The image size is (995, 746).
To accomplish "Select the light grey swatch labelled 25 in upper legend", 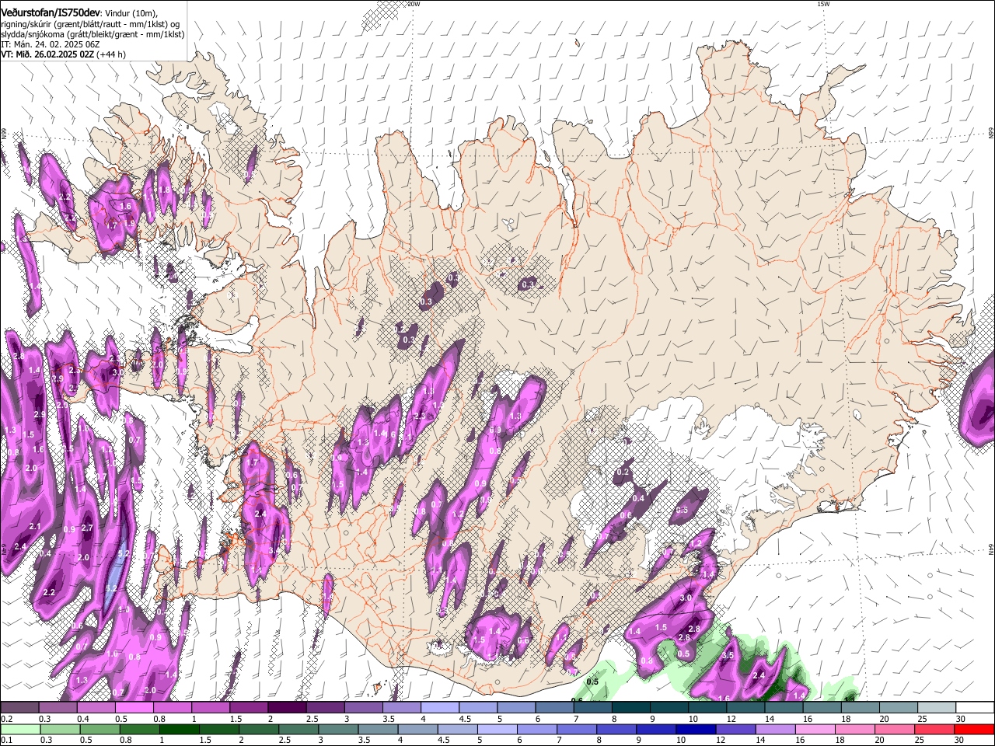I will tap(937, 707).
